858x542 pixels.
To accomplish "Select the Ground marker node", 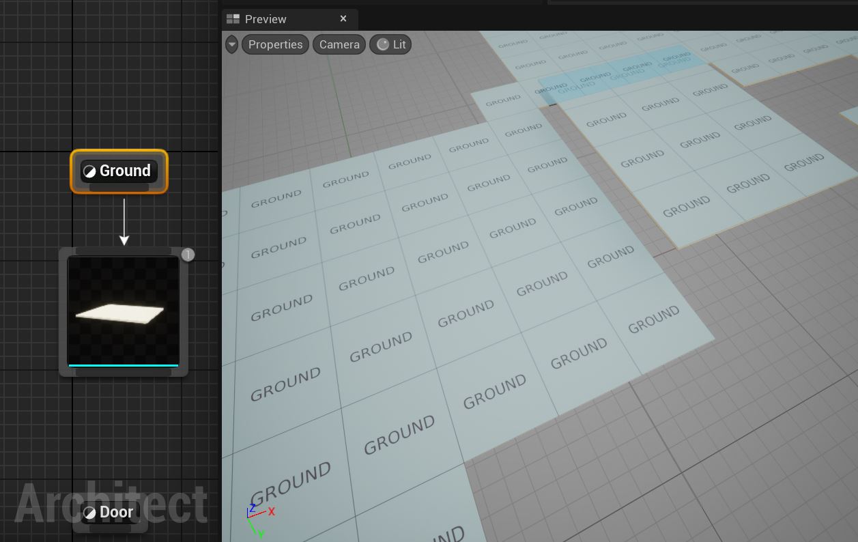I will click(119, 171).
